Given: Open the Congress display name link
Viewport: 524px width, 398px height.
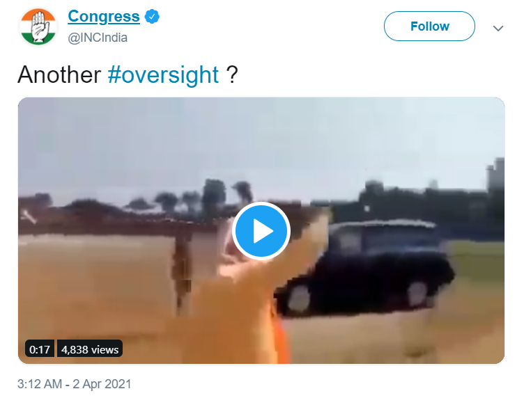Looking at the screenshot, I should [104, 16].
